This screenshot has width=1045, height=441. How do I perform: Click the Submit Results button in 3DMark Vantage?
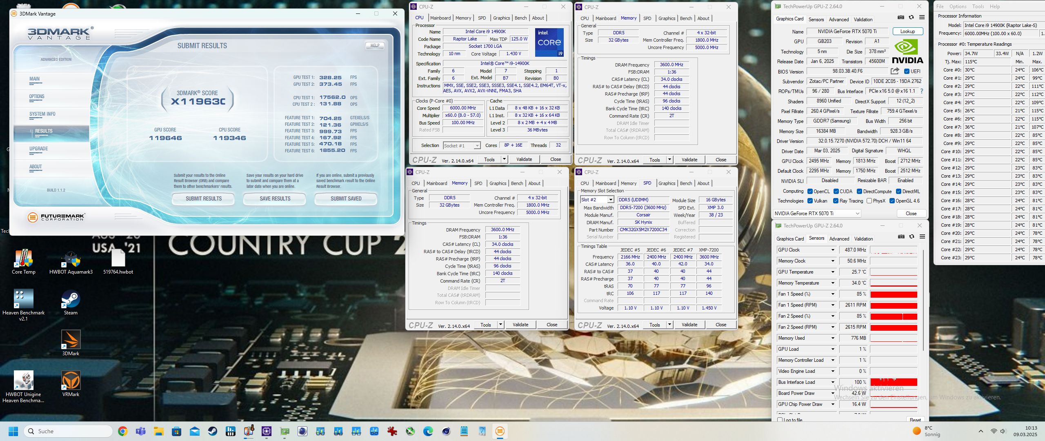204,199
